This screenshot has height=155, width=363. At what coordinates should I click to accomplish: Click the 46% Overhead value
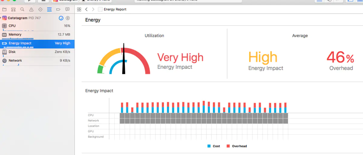coord(340,57)
